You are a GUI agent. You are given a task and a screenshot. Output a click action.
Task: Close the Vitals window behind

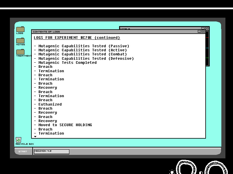(207, 28)
